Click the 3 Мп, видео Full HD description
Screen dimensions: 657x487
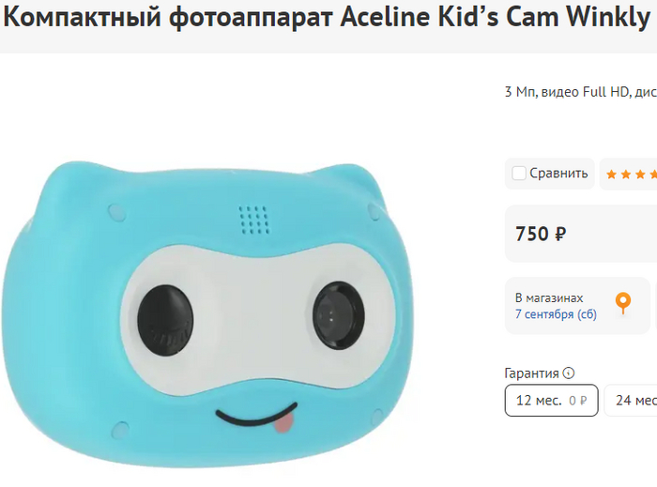[581, 92]
